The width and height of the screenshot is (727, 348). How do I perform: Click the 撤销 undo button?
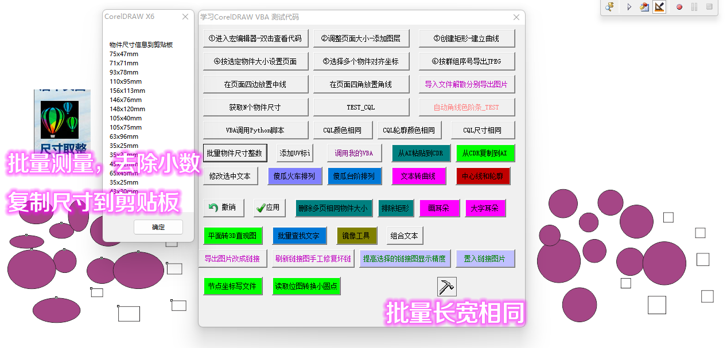tap(224, 208)
